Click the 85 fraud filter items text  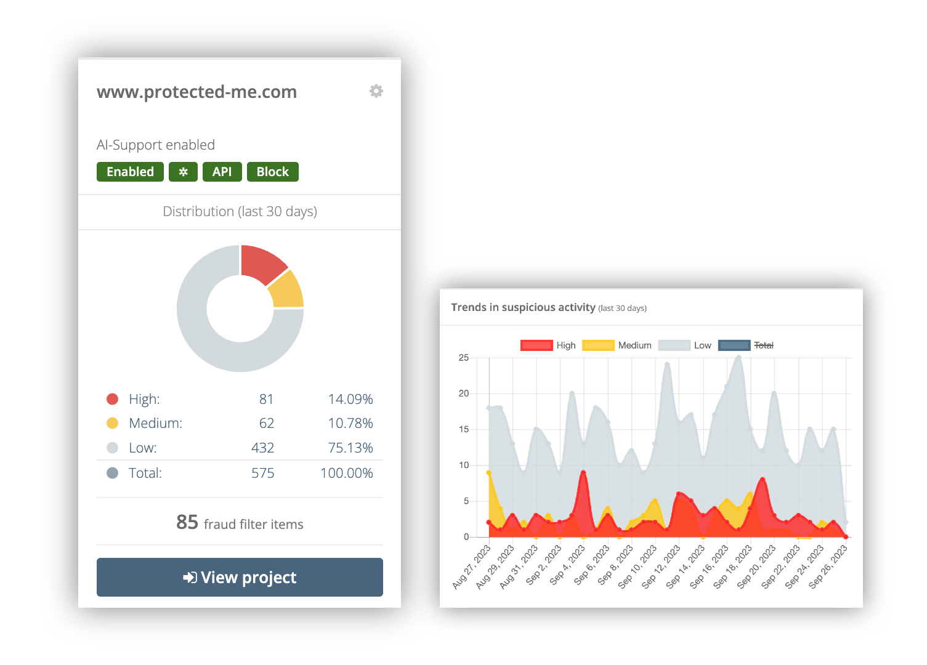[x=240, y=523]
